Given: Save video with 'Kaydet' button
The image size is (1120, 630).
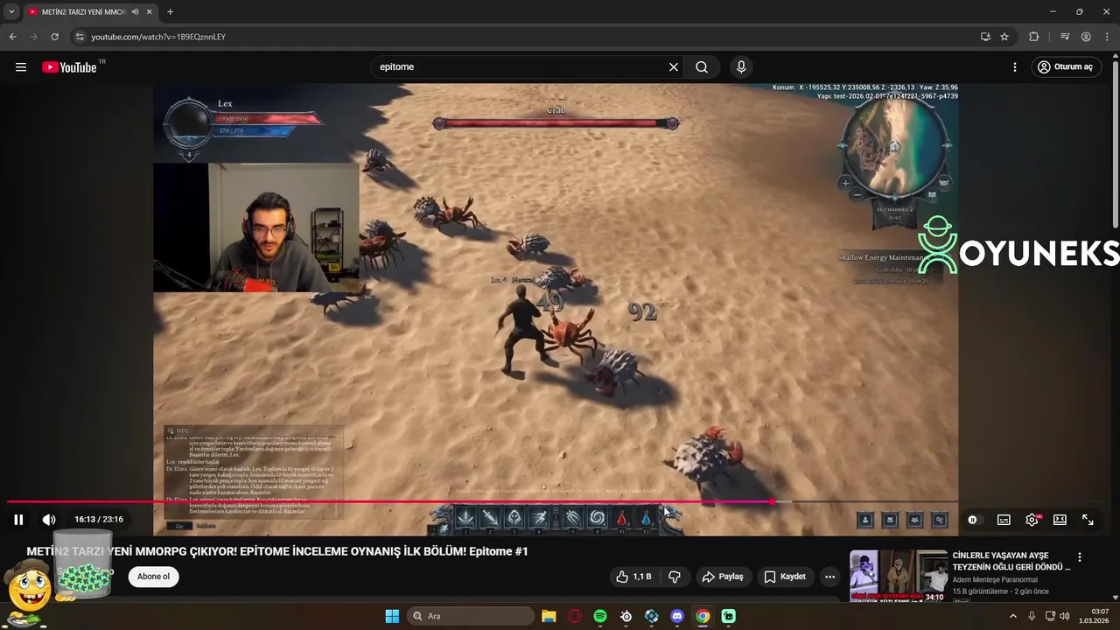Looking at the screenshot, I should click(x=784, y=577).
